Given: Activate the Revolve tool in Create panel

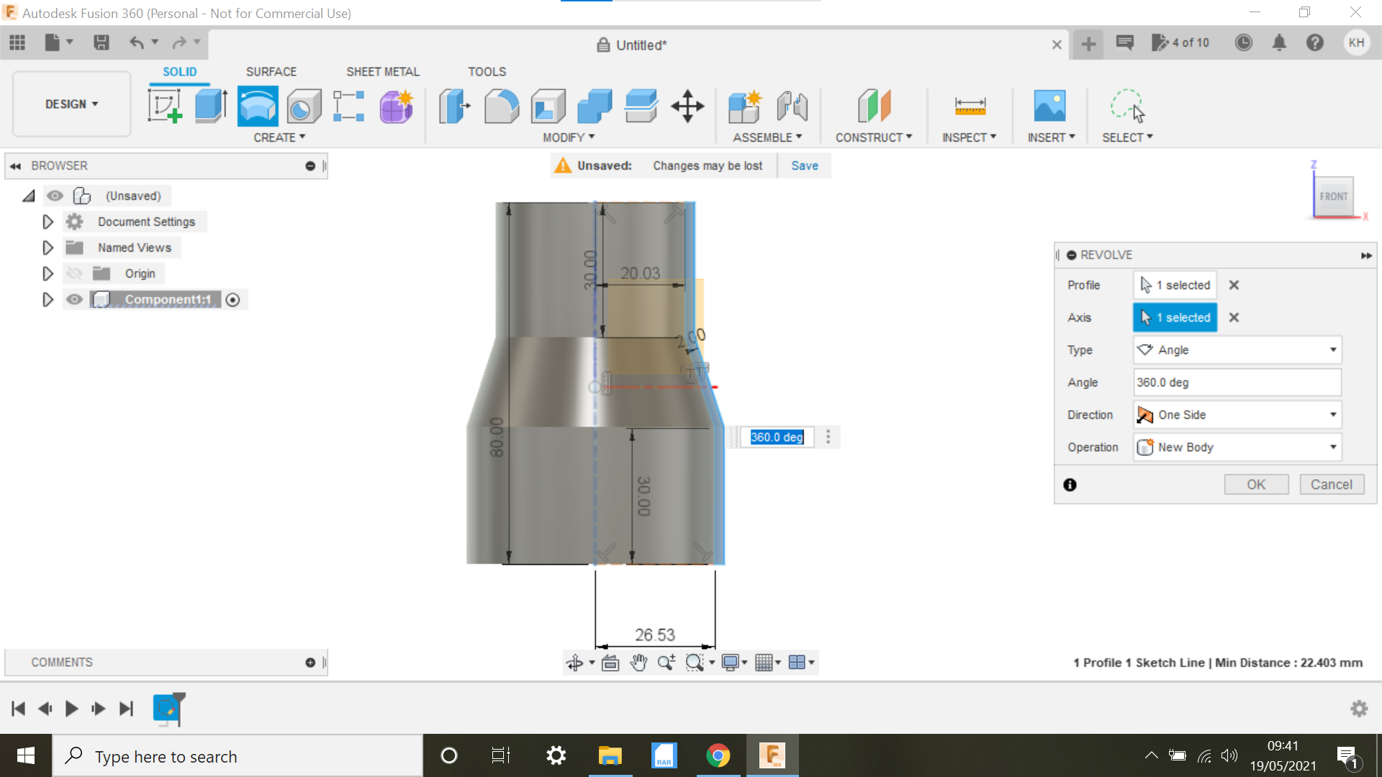Looking at the screenshot, I should pos(257,106).
